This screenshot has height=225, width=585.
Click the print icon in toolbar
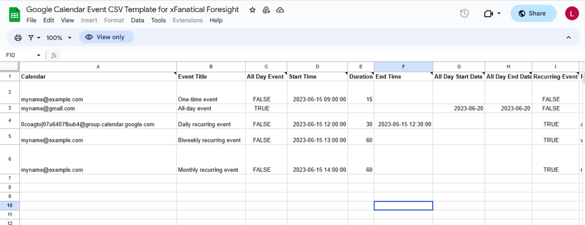pos(18,38)
